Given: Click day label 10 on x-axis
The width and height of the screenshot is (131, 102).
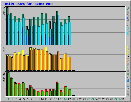Looking at the screenshot, I should pos(42,99).
